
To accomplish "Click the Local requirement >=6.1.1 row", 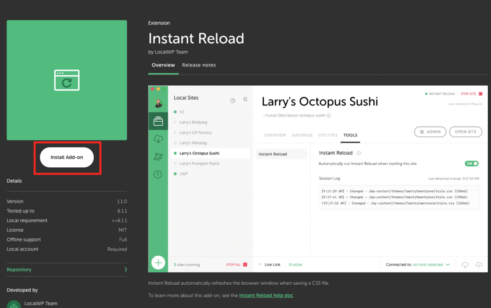I will coord(67,221).
